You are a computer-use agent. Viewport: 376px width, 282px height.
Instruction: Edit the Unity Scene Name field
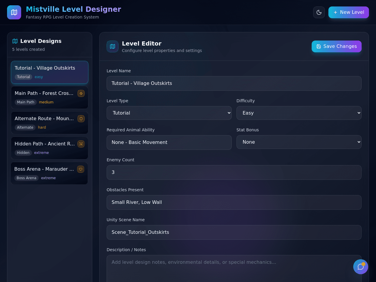[234, 232]
